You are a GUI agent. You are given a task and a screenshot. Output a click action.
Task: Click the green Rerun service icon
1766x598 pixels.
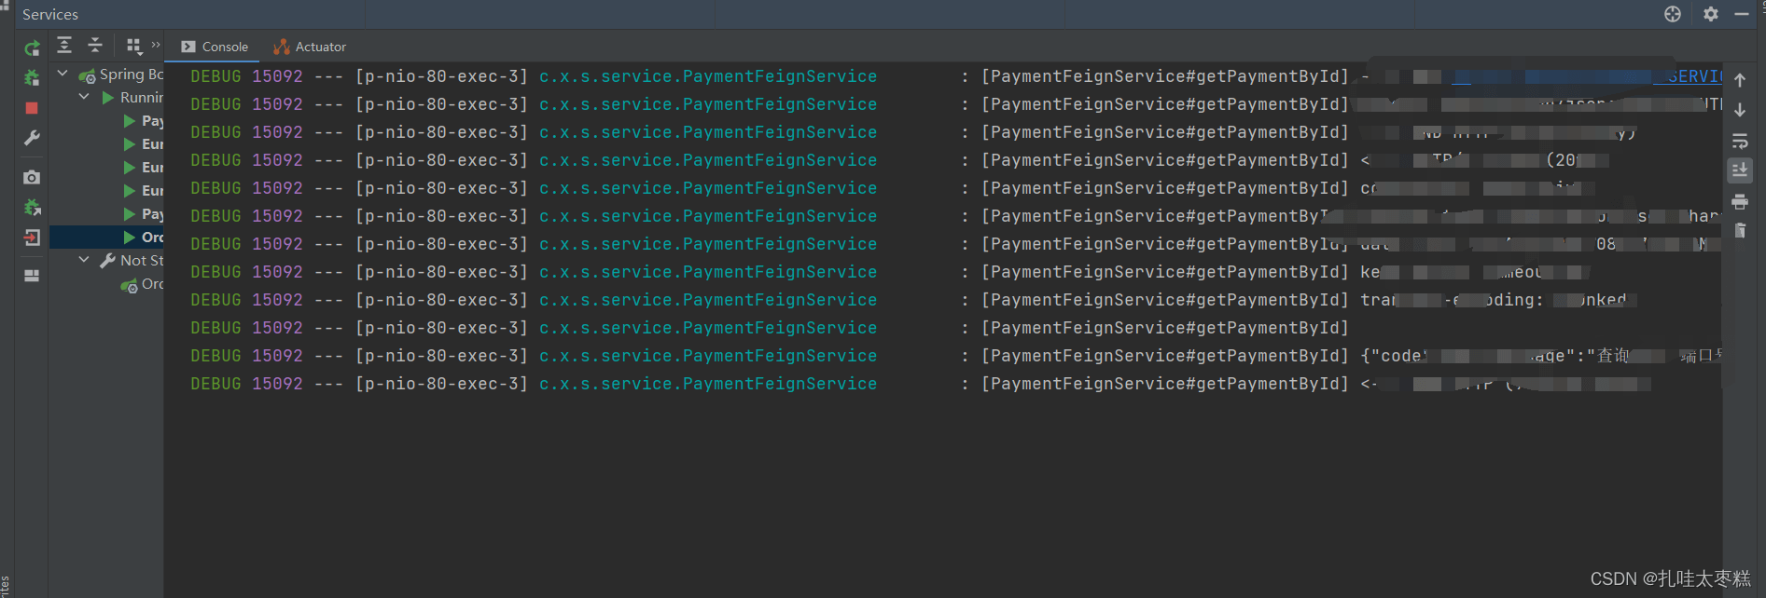[x=32, y=48]
